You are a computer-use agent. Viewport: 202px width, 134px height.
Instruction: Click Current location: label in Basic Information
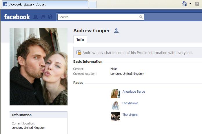[x=85, y=74]
